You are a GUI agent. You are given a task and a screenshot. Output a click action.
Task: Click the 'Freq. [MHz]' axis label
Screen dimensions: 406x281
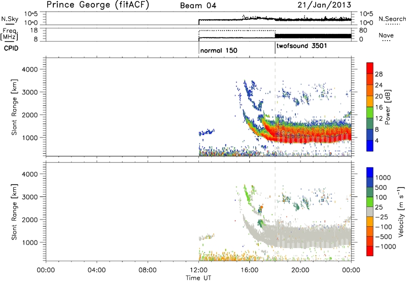[10, 34]
